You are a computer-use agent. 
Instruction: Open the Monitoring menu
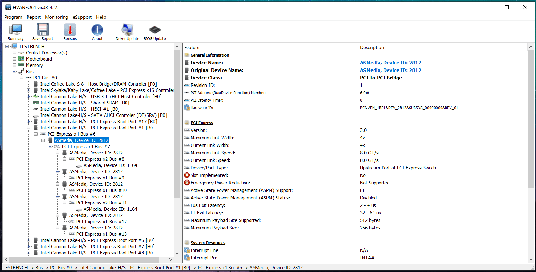pos(57,17)
